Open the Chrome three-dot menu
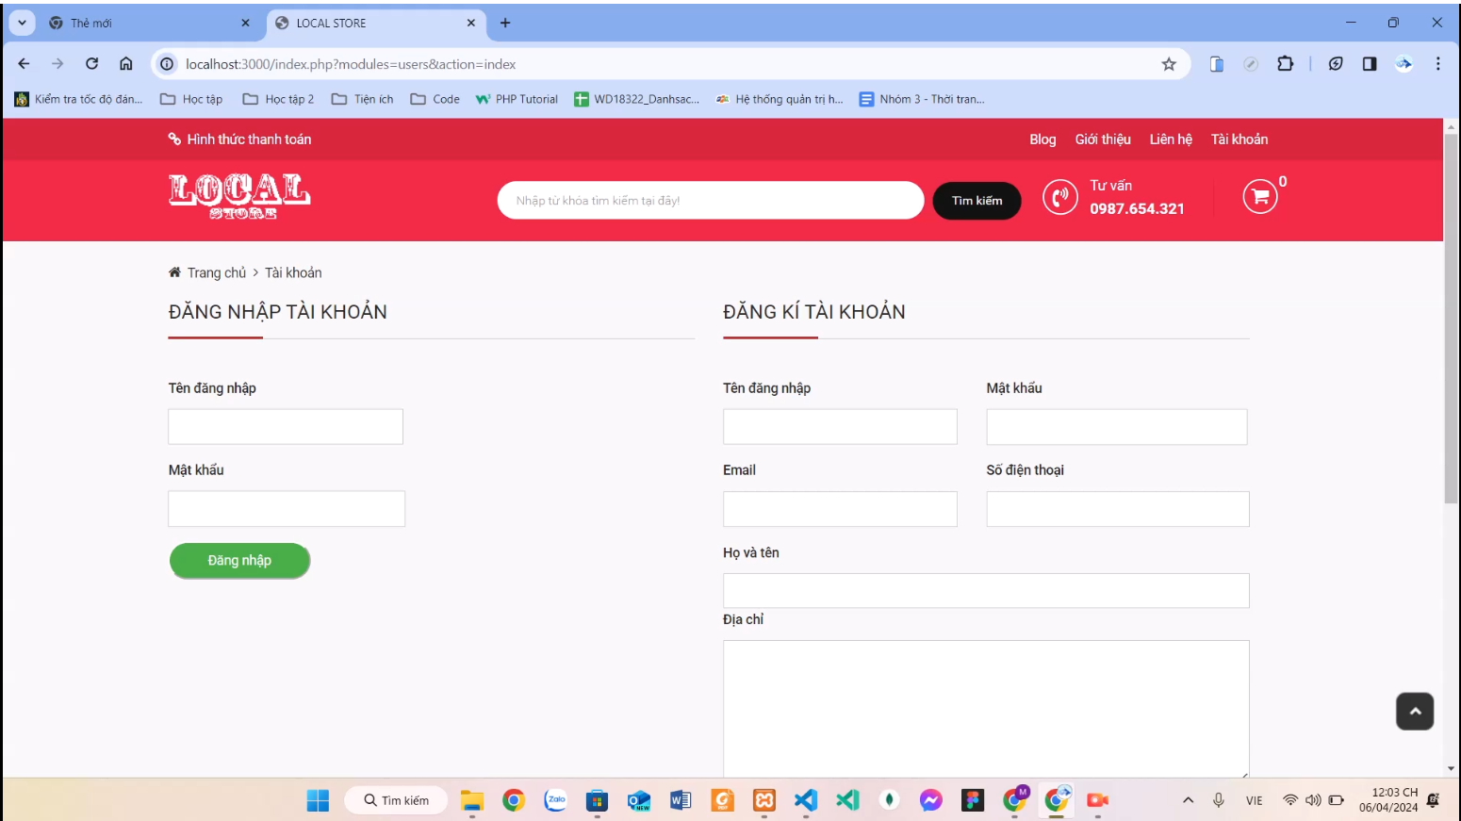This screenshot has height=821, width=1461. (1438, 64)
